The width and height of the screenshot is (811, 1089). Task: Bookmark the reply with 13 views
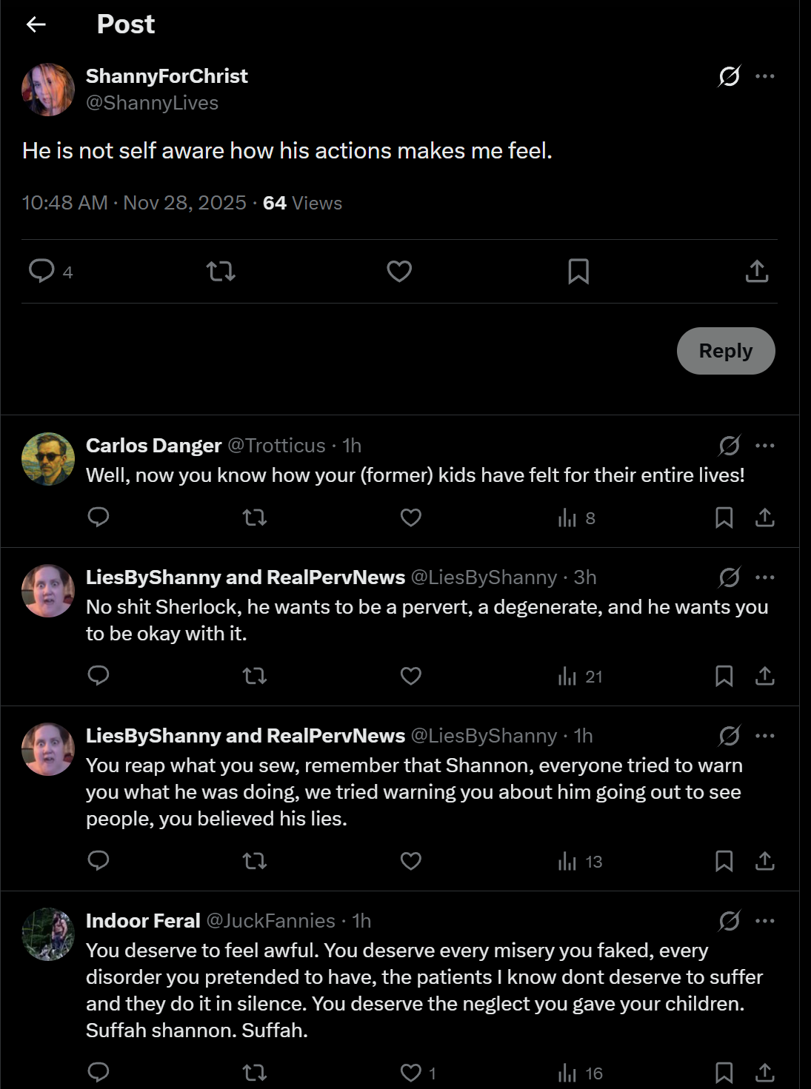coord(724,861)
